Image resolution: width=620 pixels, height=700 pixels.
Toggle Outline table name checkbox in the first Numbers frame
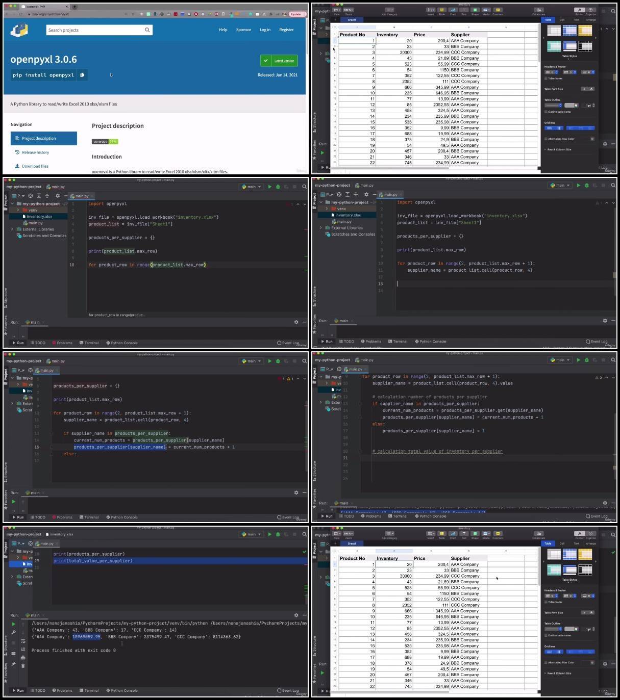coord(546,112)
